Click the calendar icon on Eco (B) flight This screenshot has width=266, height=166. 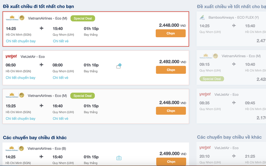119,158
